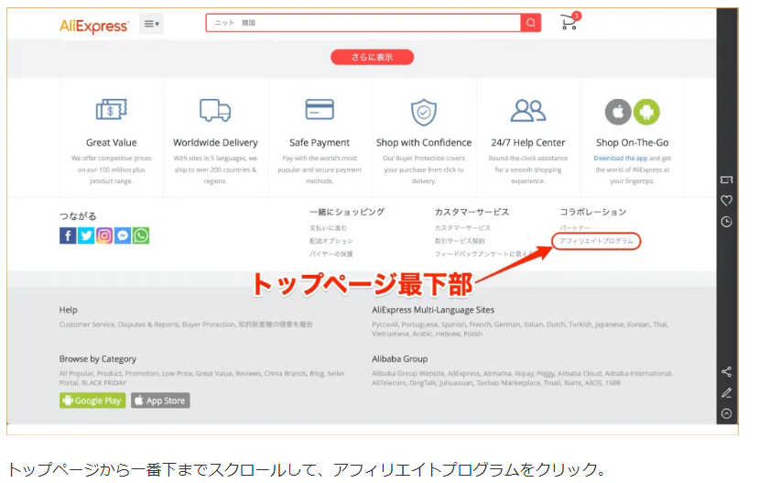Click the Worldwide Delivery heading text

215,143
